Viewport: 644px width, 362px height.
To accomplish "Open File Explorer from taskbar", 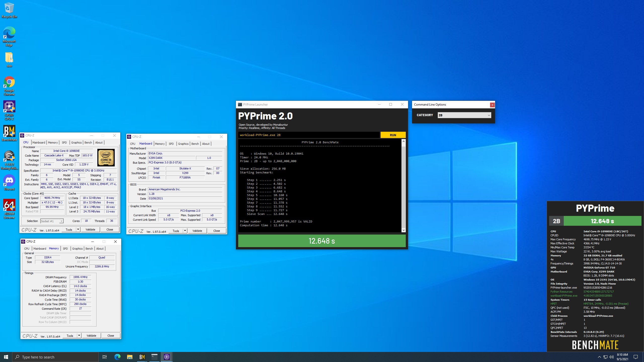I will click(x=130, y=357).
